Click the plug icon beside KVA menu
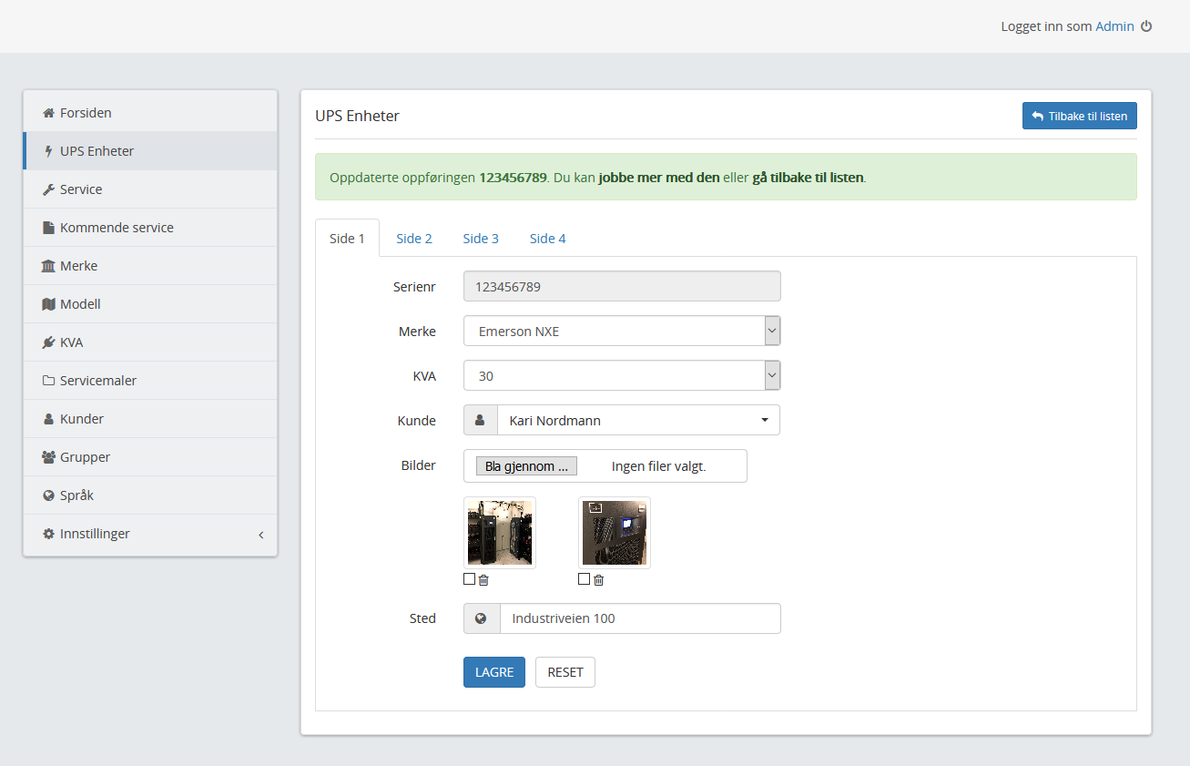Image resolution: width=1190 pixels, height=766 pixels. click(49, 342)
